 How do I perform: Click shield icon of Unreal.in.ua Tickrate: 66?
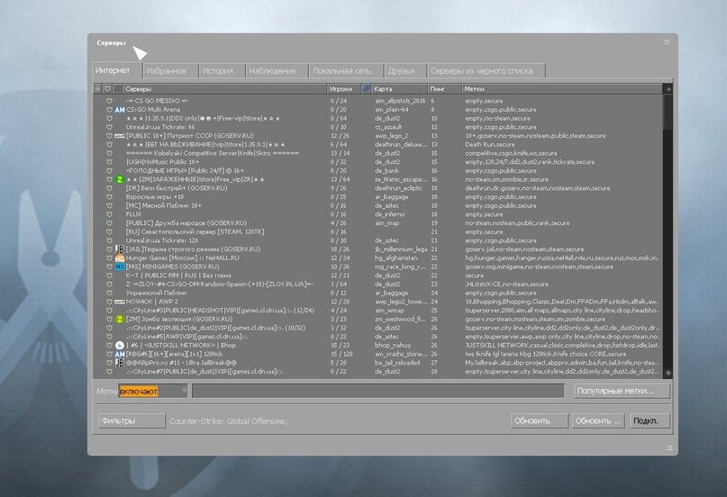point(109,127)
